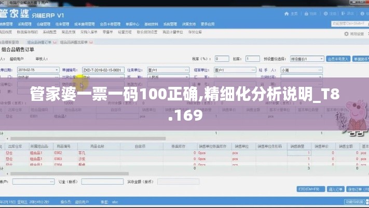Click the 扣率 input field
Image resolution: width=369 pixels, height=208 pixels.
[x=253, y=59]
